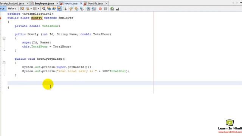Open the Employee.java tab
The width and height of the screenshot is (242, 136).
tap(44, 3)
